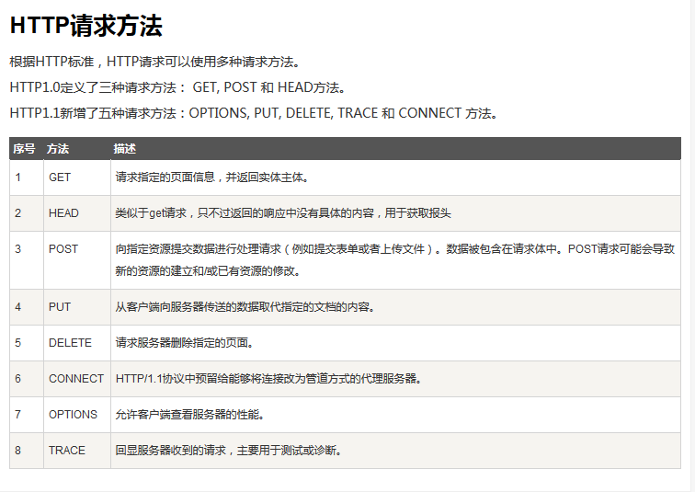
Task: Click the GET description text
Action: [211, 177]
